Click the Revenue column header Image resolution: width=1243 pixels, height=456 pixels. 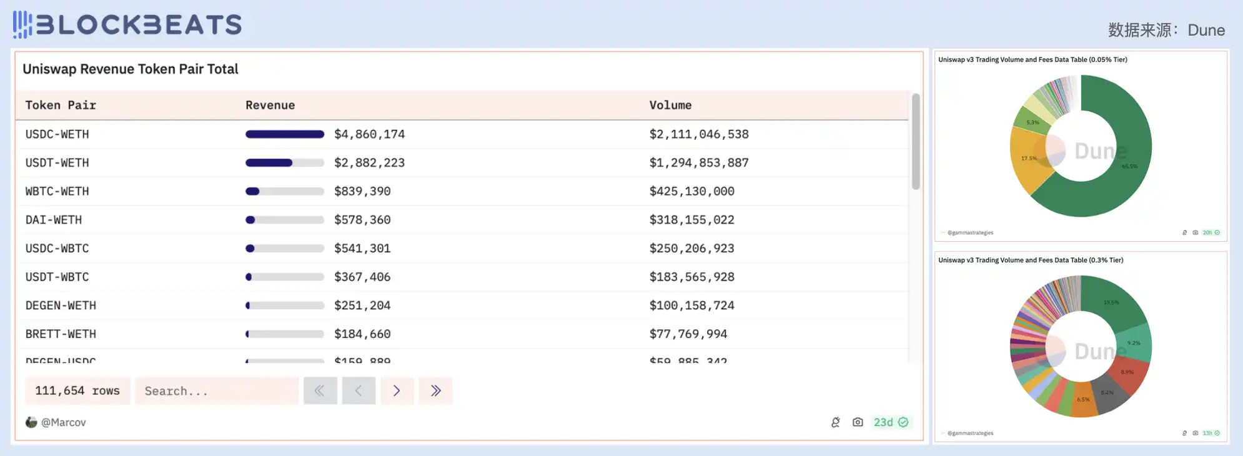(x=270, y=105)
